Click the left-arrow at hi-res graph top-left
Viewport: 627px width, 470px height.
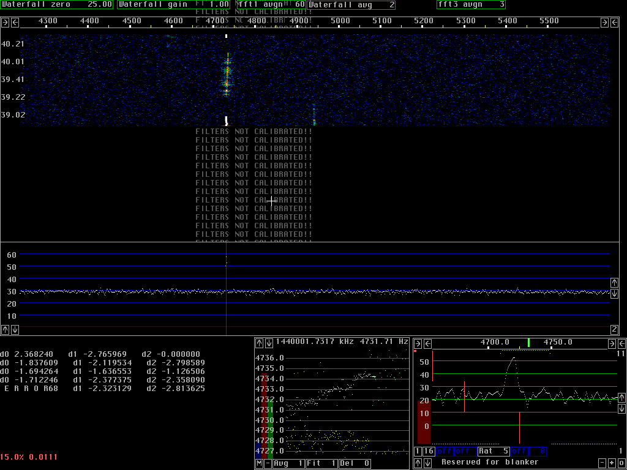click(427, 344)
